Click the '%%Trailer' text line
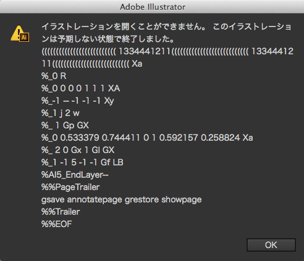The image size is (304, 261). pos(61,212)
